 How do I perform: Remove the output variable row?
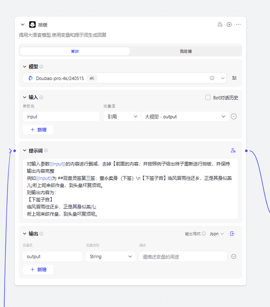point(234,256)
